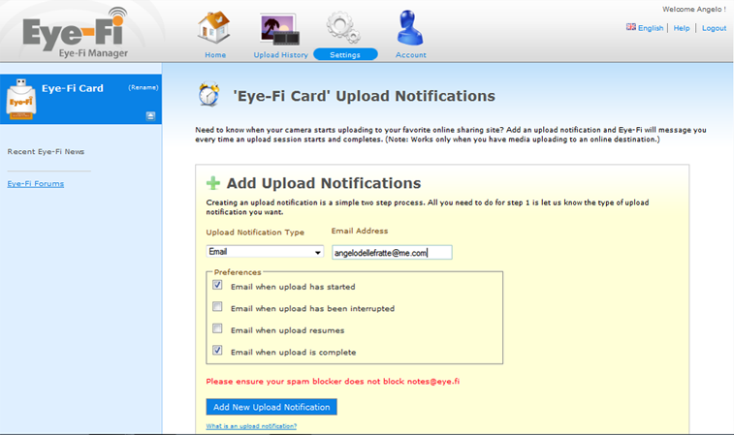Click the Add Upload Notifications heading
This screenshot has height=435, width=734.
[324, 183]
